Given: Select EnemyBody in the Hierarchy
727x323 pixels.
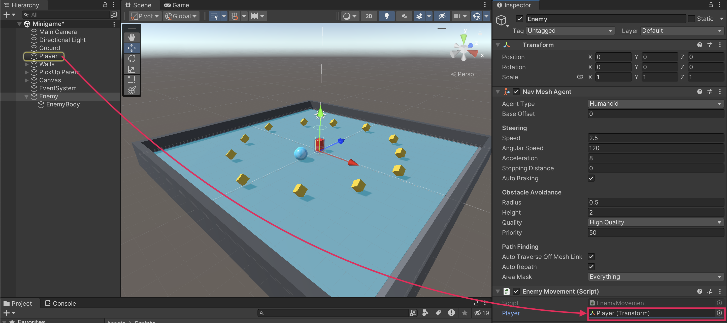Looking at the screenshot, I should [63, 105].
